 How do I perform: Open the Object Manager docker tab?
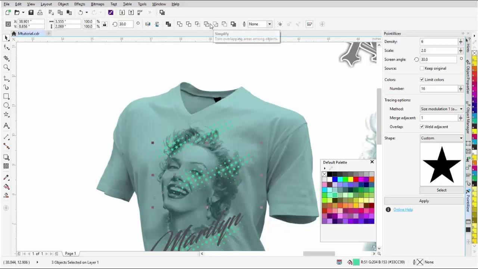coord(468,118)
